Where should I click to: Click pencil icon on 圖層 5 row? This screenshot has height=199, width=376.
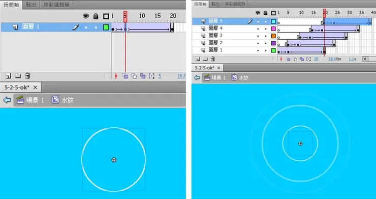coord(250,21)
